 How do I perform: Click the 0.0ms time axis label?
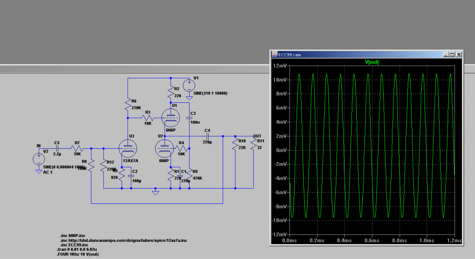point(289,240)
